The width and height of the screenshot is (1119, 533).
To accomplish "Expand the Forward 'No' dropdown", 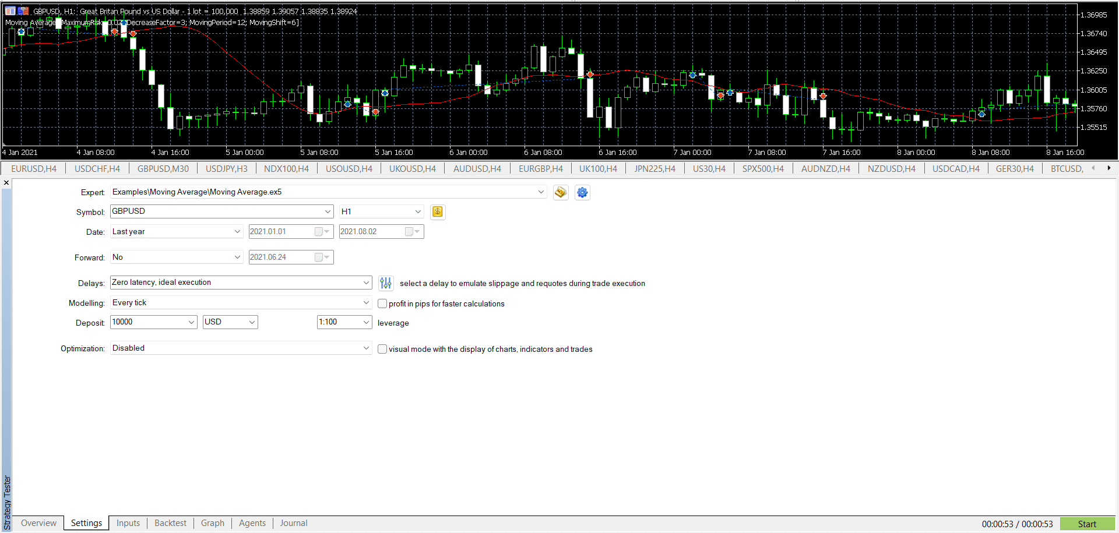I will point(237,257).
